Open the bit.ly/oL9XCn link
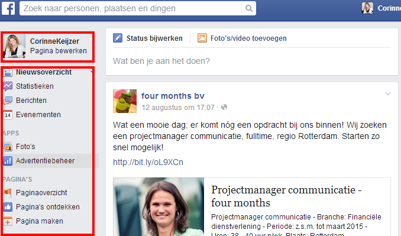Viewport: 401px width, 236px height. (148, 162)
